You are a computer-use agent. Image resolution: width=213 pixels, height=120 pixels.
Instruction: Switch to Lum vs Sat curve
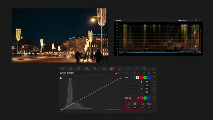pos(131,73)
